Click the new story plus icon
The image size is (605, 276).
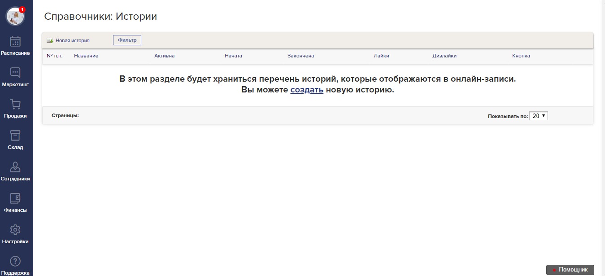pyautogui.click(x=50, y=40)
